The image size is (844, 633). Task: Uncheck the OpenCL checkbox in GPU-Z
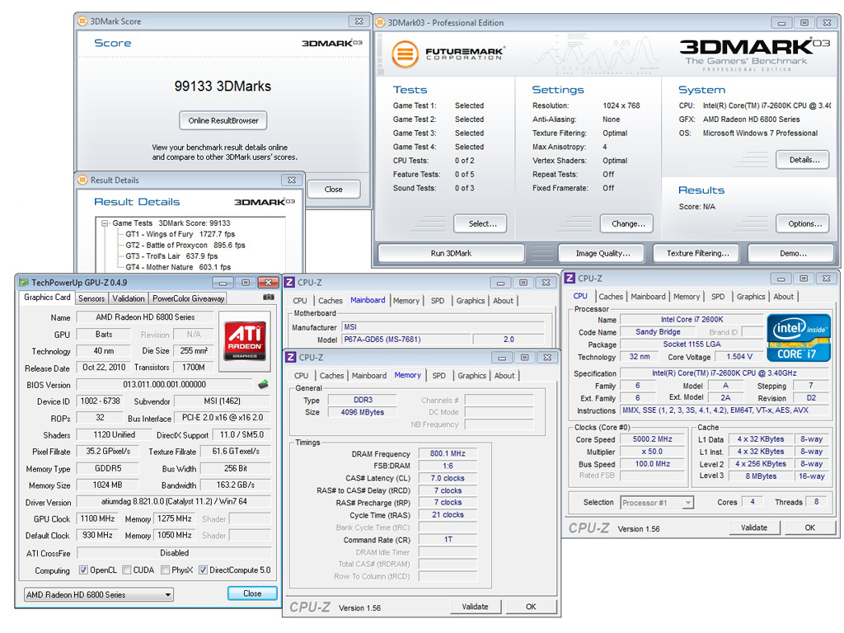pyautogui.click(x=83, y=570)
